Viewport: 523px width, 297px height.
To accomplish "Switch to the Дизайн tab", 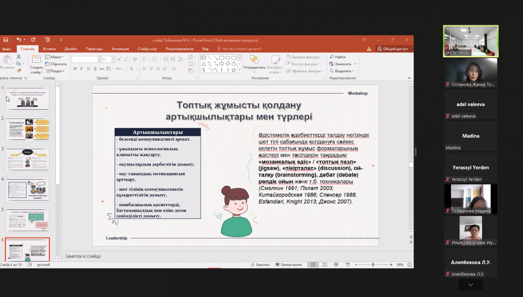I will point(71,49).
